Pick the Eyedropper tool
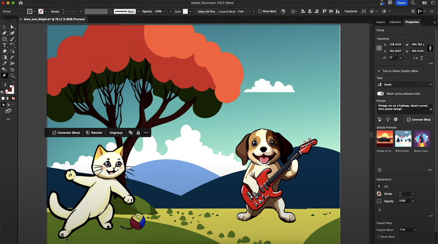 (x=4, y=63)
